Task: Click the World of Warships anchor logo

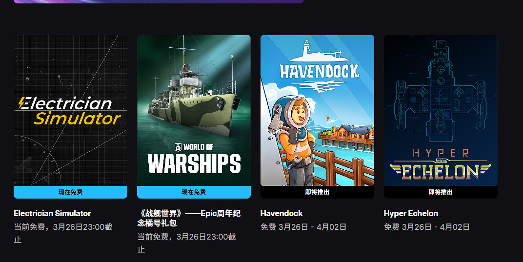Action: [178, 147]
